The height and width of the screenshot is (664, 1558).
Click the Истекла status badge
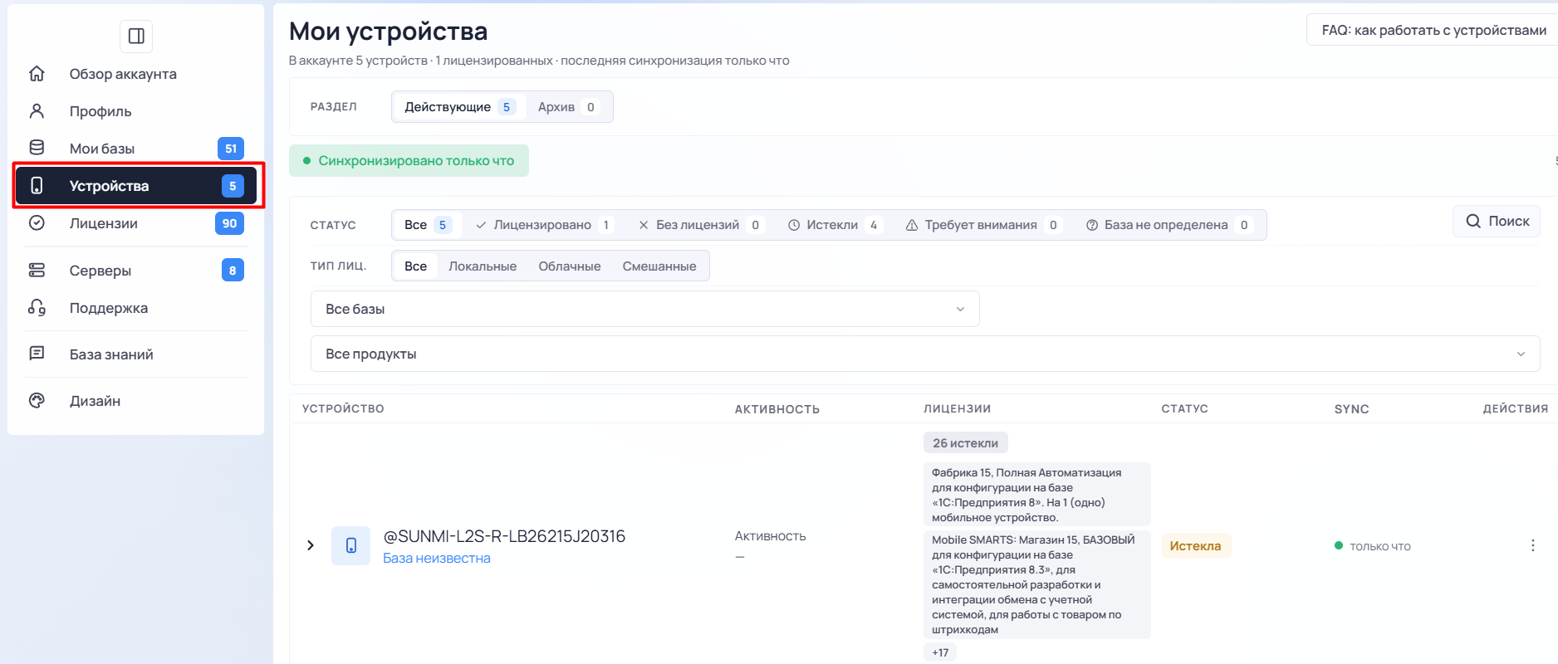coord(1195,546)
